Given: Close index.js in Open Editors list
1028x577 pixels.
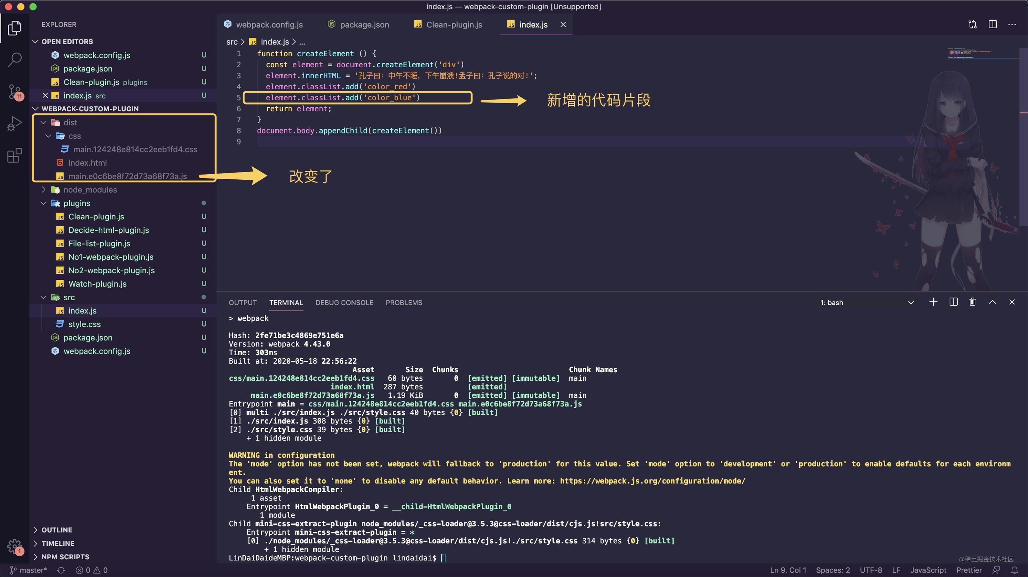Looking at the screenshot, I should tap(45, 95).
